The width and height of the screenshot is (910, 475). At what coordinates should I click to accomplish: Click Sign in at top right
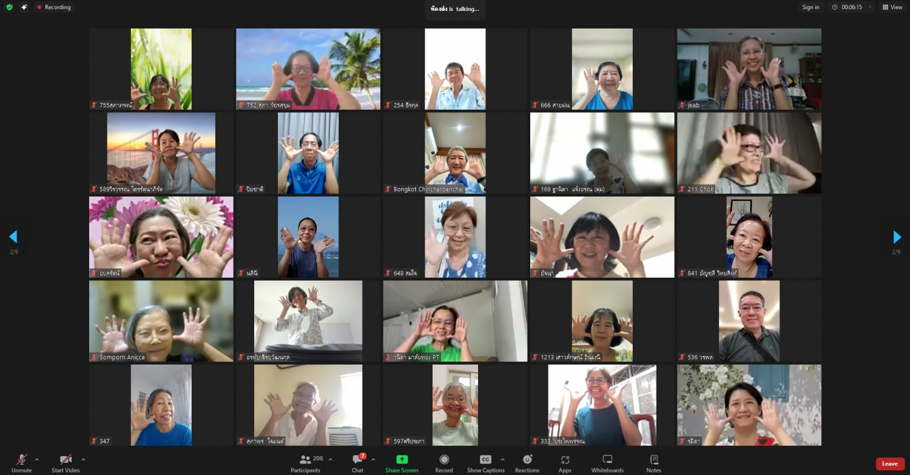pos(811,7)
